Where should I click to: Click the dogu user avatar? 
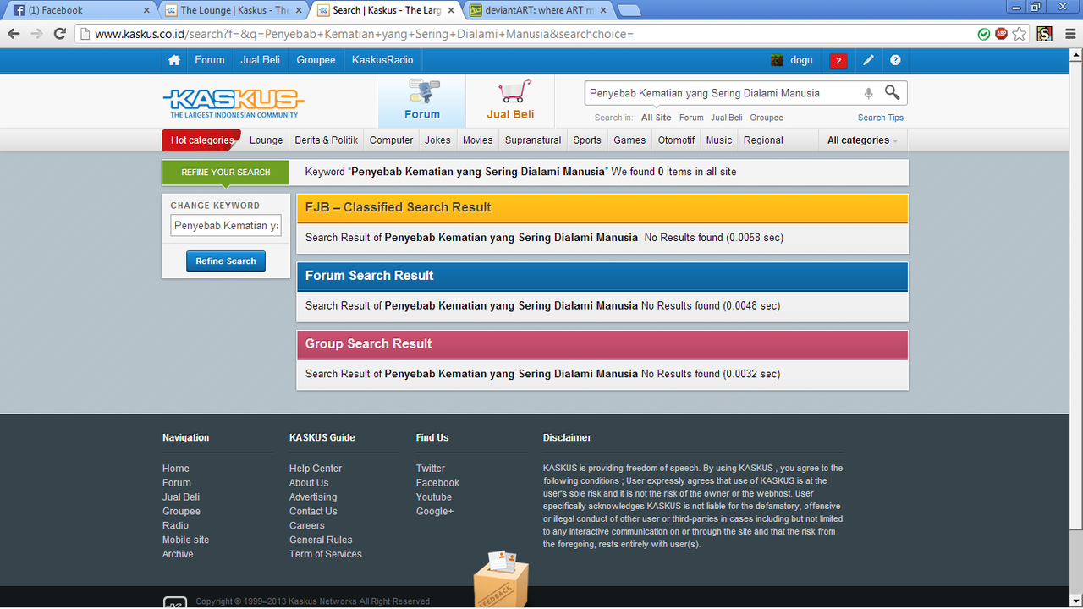(777, 60)
